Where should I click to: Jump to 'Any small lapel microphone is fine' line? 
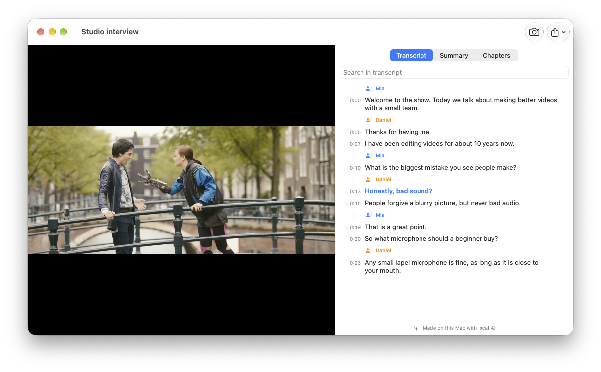pyautogui.click(x=451, y=266)
